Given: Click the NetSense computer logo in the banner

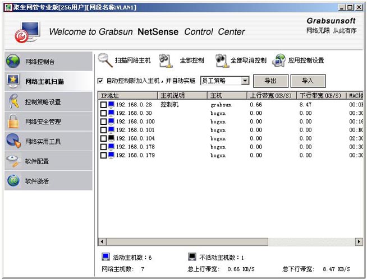Looking at the screenshot, I should coord(27,32).
